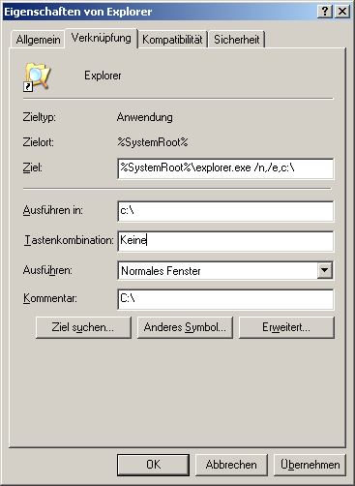Close the Eigenschaften von Explorer dialog

[x=342, y=12]
